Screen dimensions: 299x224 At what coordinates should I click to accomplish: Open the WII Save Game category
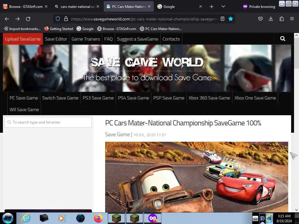24,110
